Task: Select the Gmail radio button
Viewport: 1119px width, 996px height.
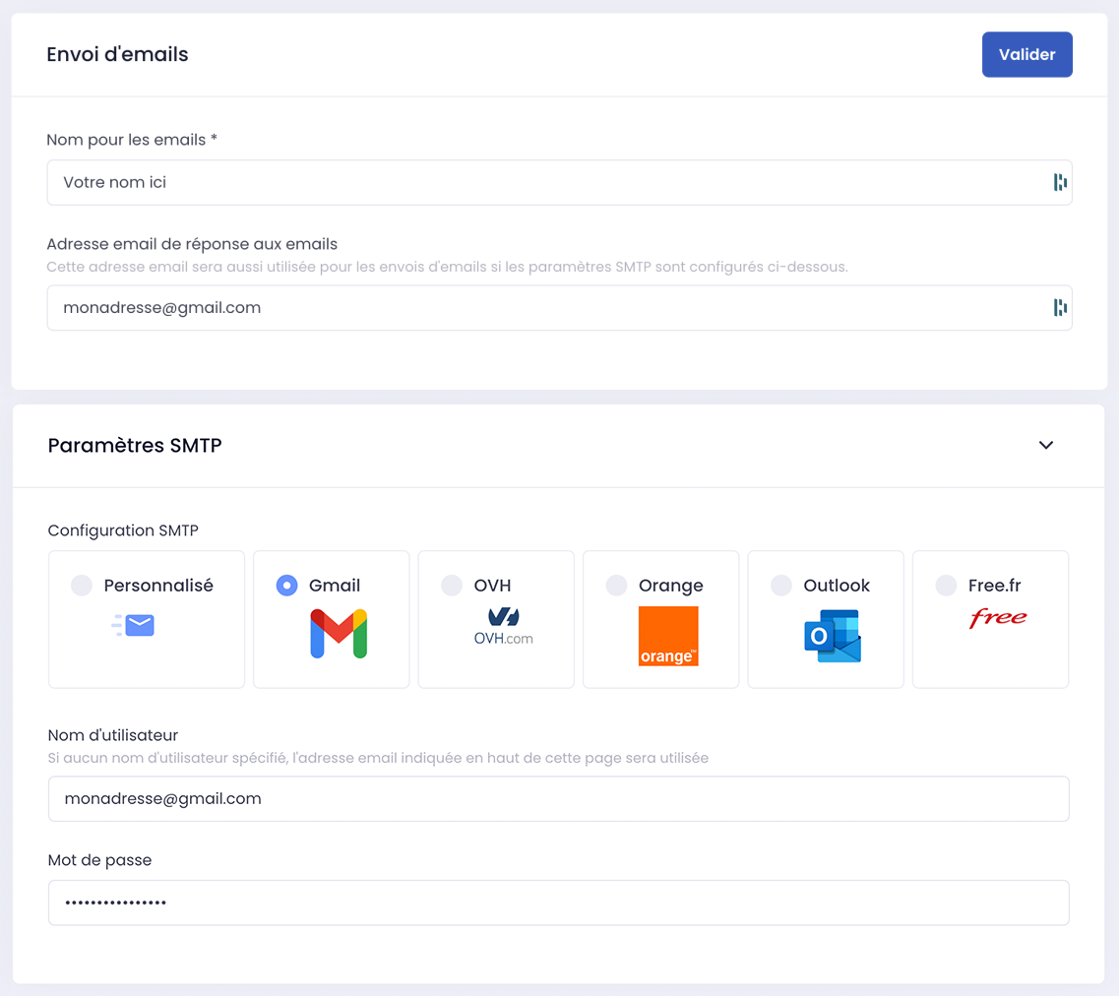Action: pos(286,586)
